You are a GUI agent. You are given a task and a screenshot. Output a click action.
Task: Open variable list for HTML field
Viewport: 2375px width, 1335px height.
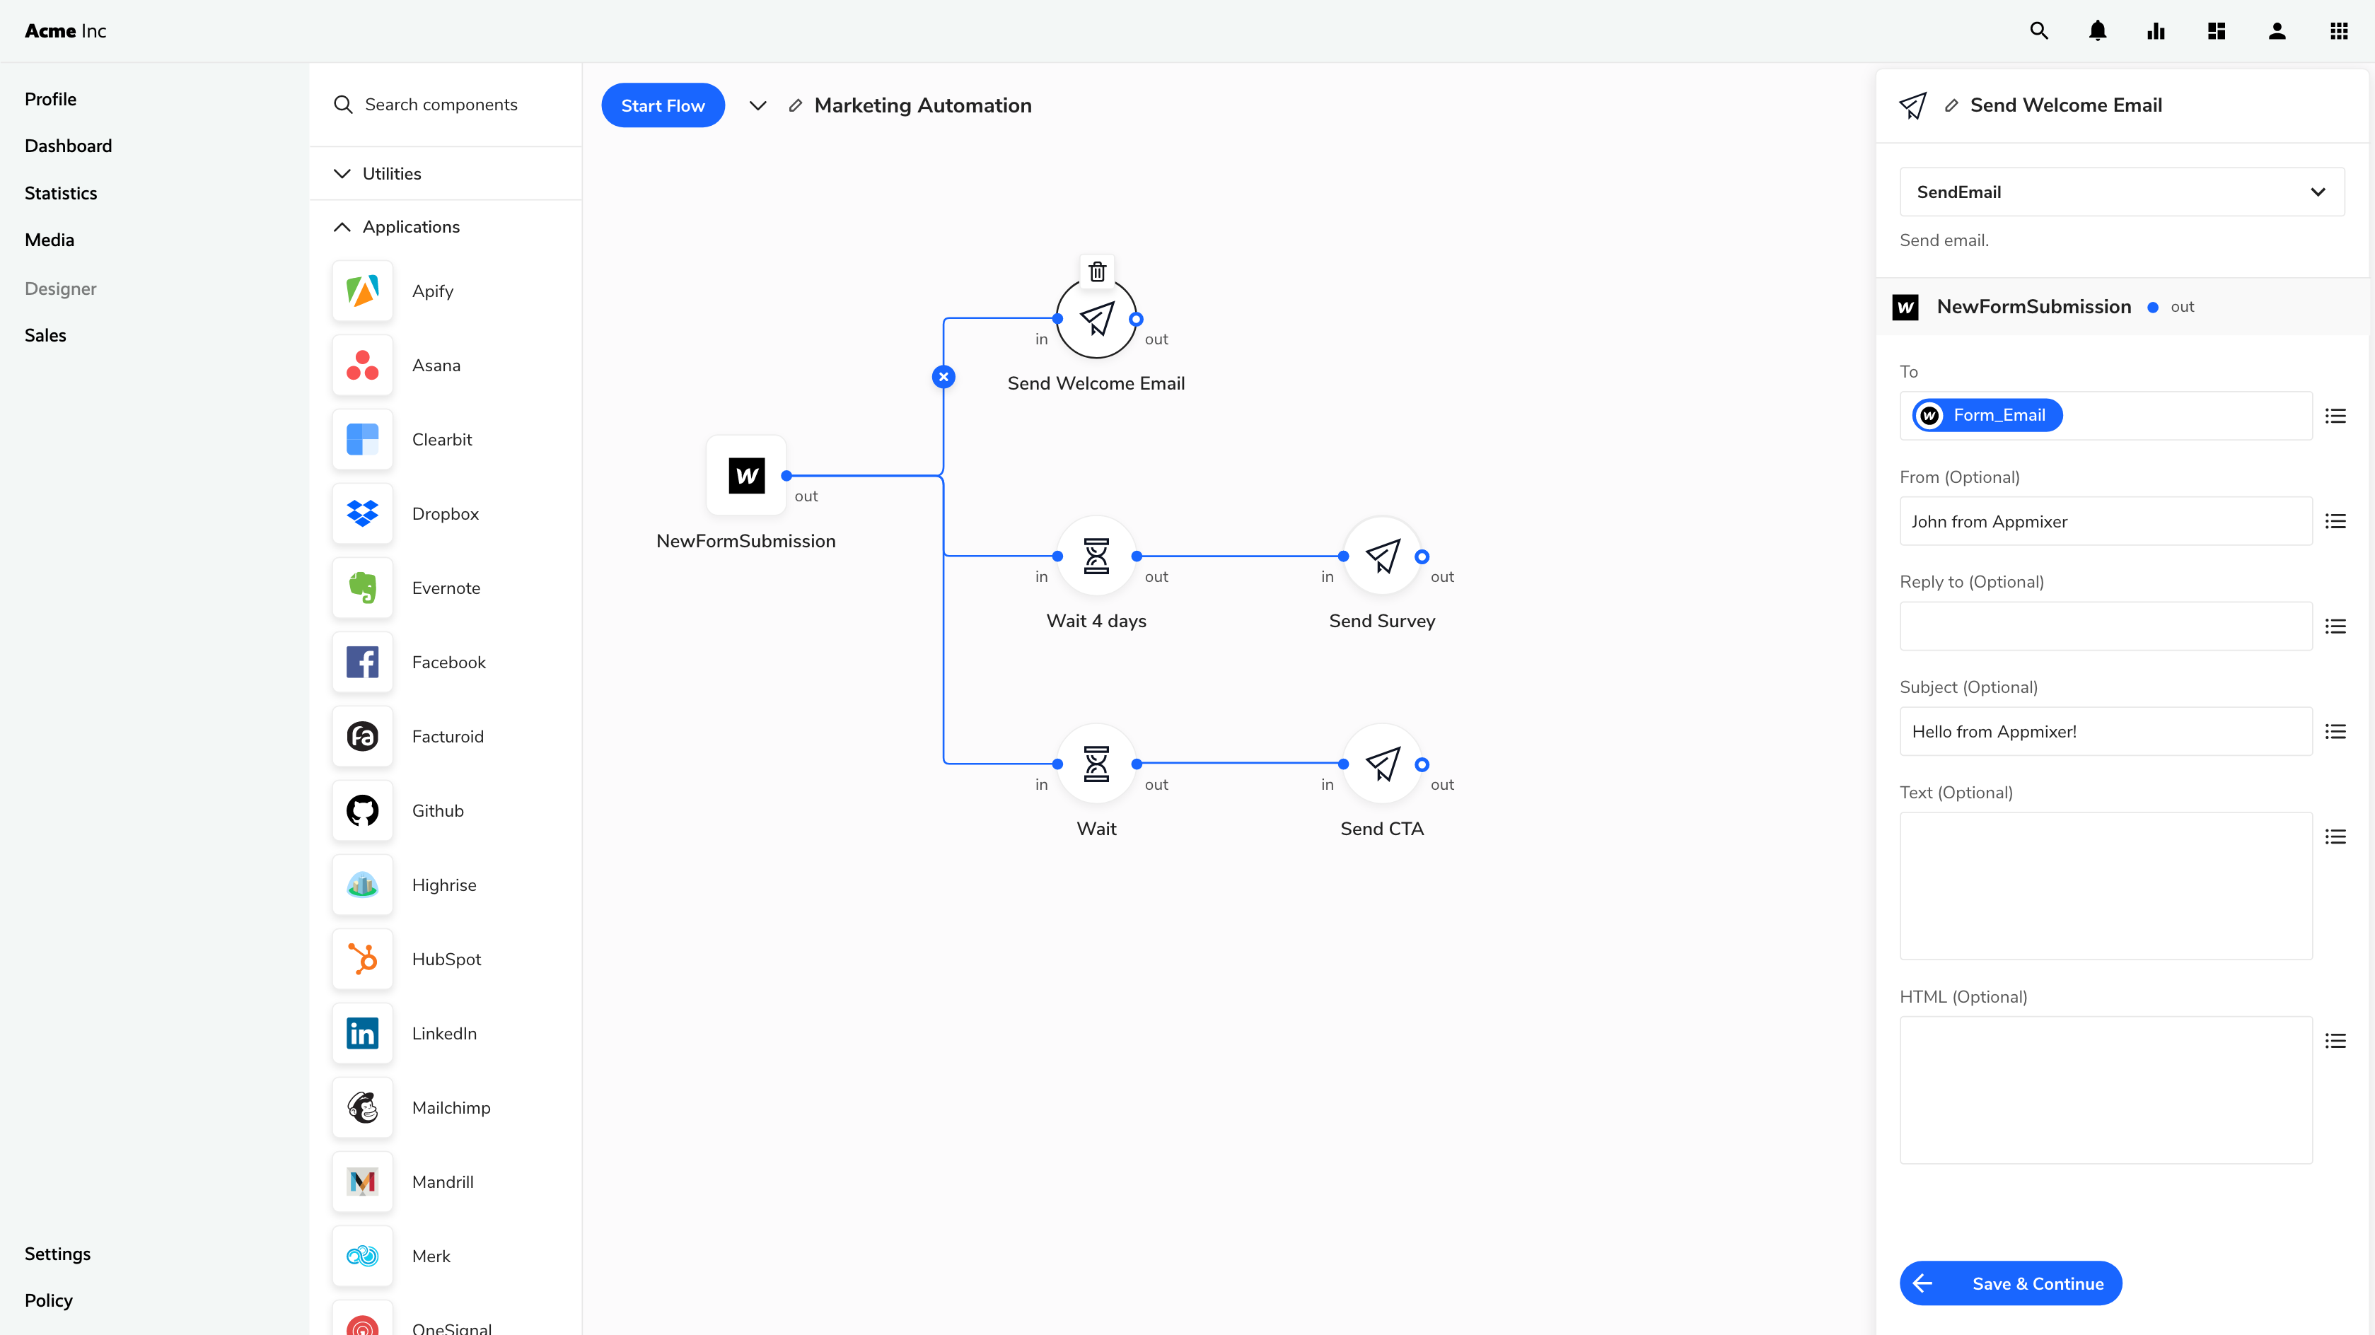pos(2335,1041)
